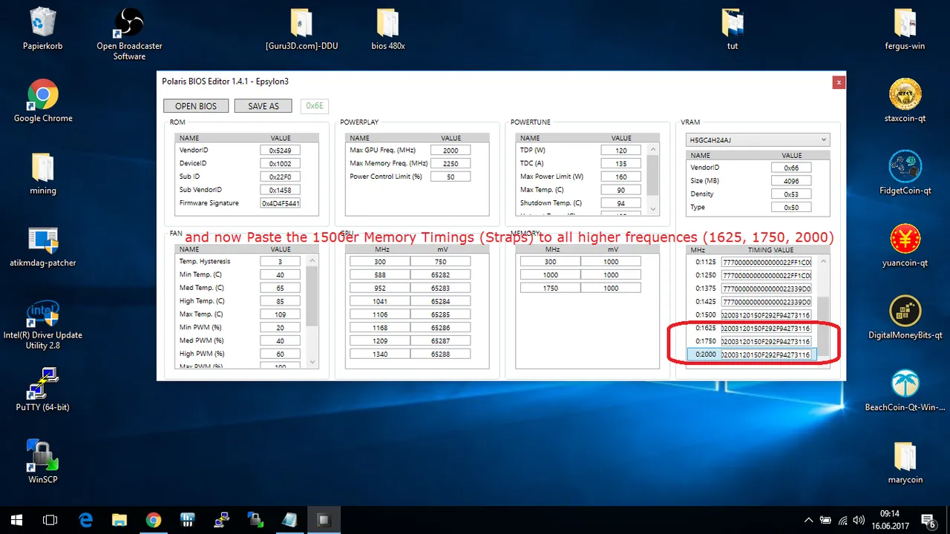Click the SAVE AS button
Screen dimensions: 950x534
click(x=263, y=106)
